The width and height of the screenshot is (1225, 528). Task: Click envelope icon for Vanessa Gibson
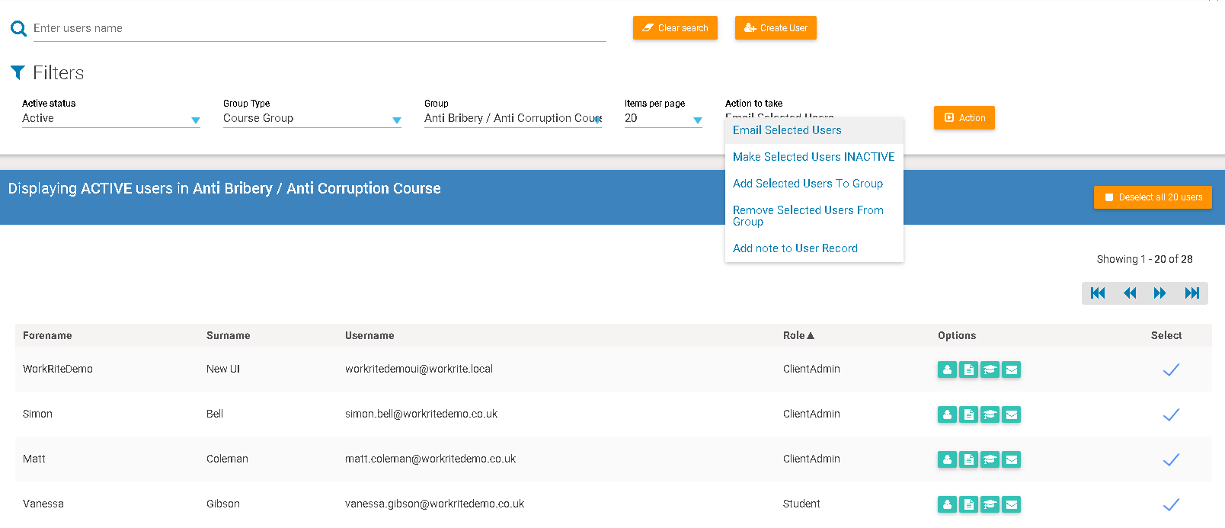(x=1011, y=504)
